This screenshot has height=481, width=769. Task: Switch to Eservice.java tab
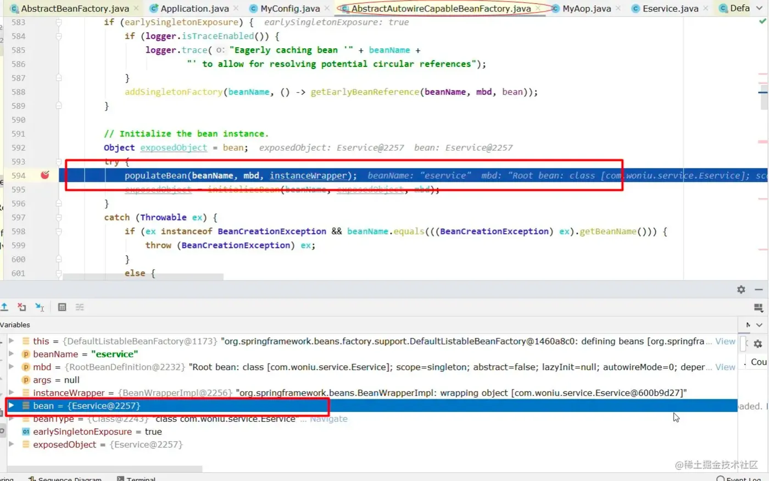670,8
